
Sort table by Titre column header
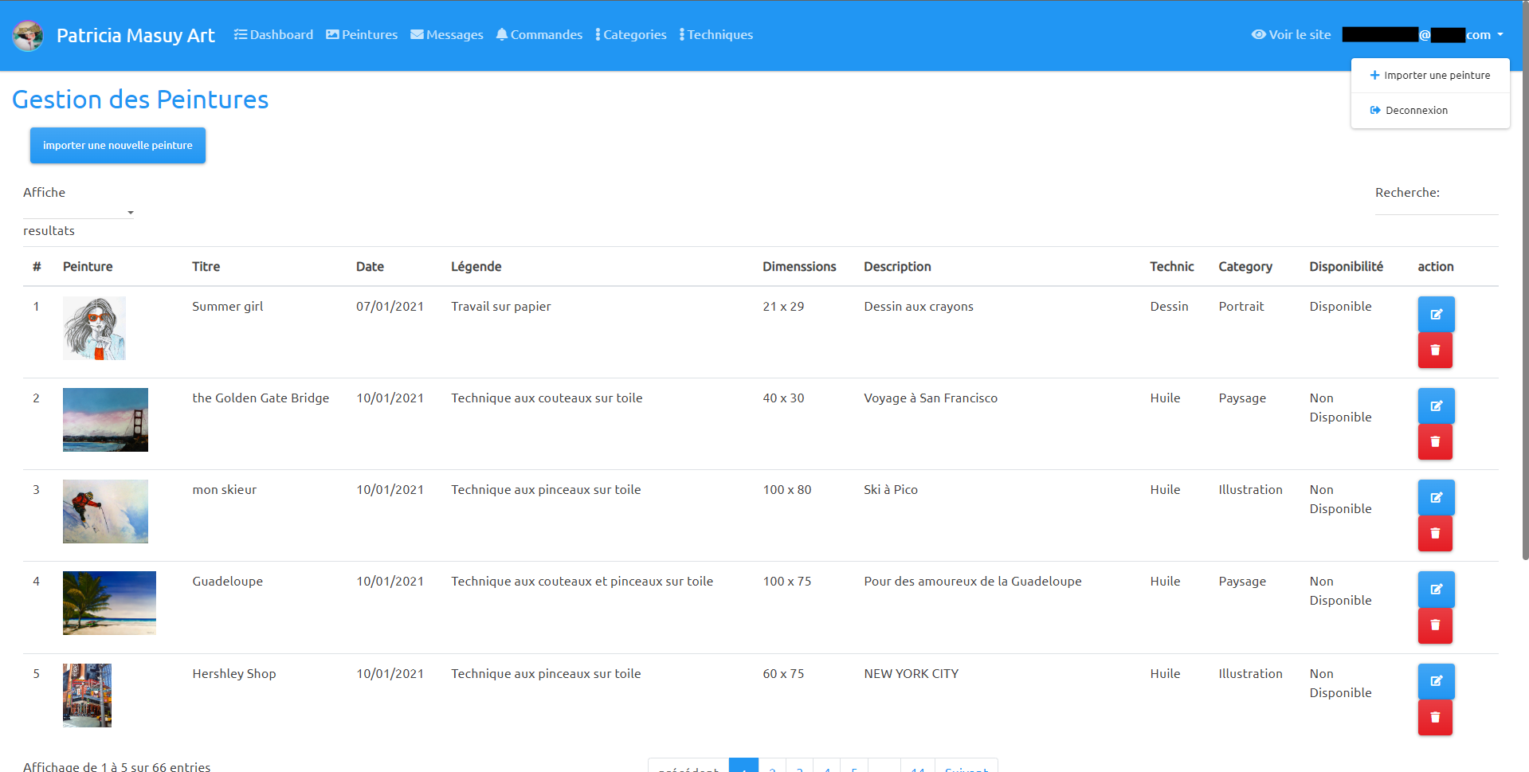[x=206, y=267]
